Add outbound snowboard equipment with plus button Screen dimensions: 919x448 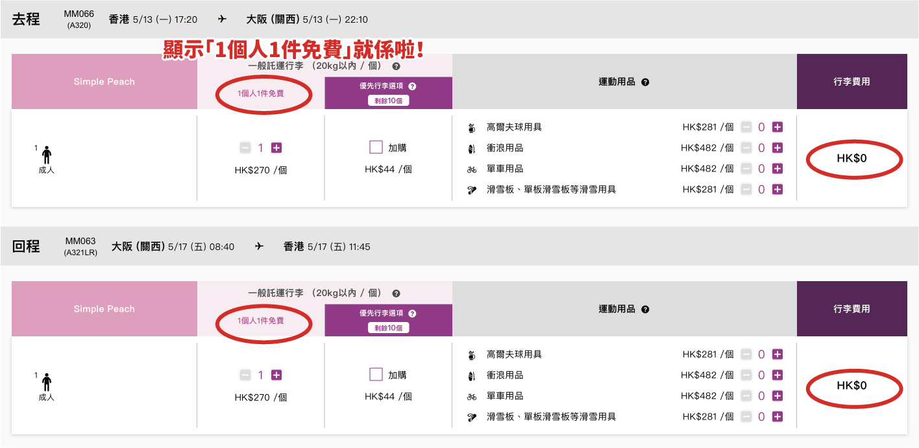pos(778,190)
